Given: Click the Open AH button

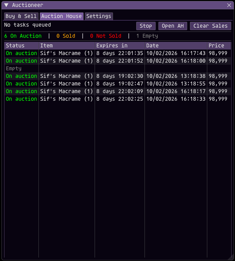Looking at the screenshot, I should click(173, 26).
